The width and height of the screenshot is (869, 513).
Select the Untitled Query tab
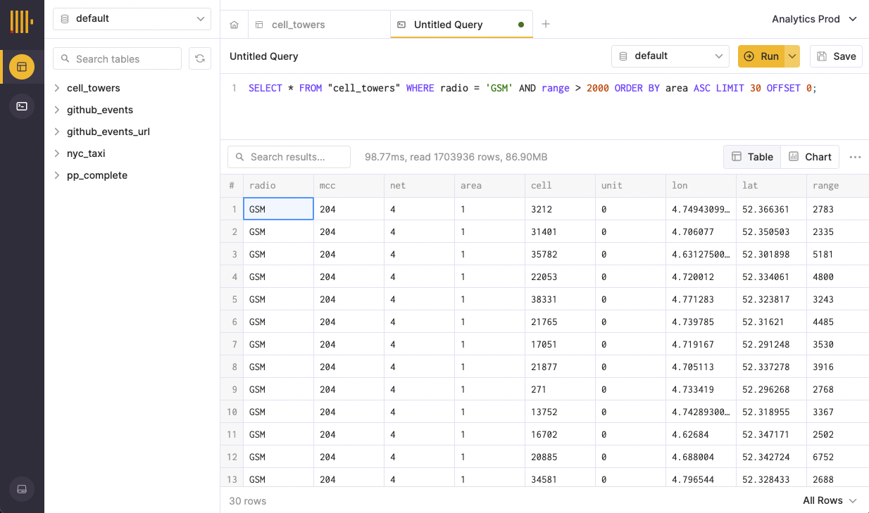click(x=447, y=24)
